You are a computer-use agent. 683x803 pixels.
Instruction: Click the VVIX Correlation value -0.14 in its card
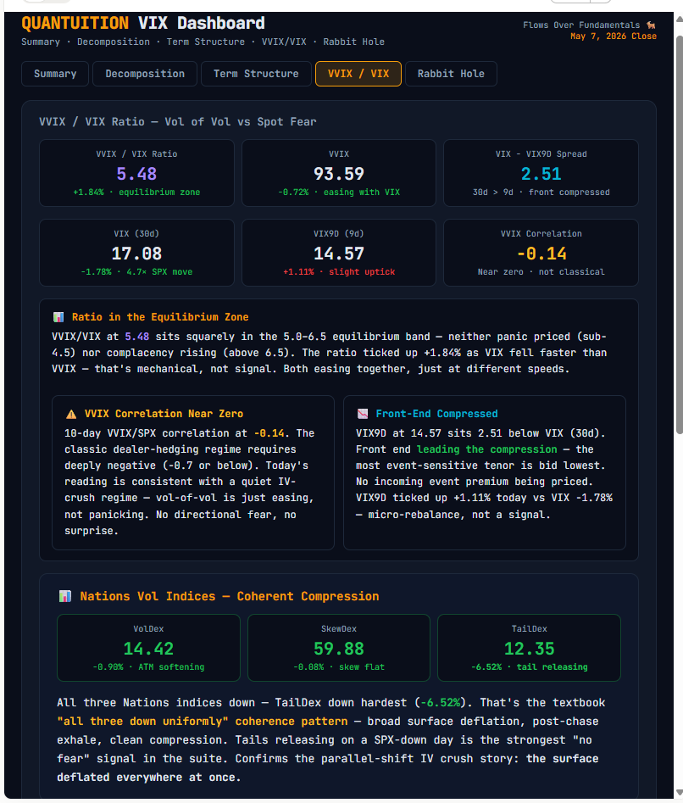(541, 254)
